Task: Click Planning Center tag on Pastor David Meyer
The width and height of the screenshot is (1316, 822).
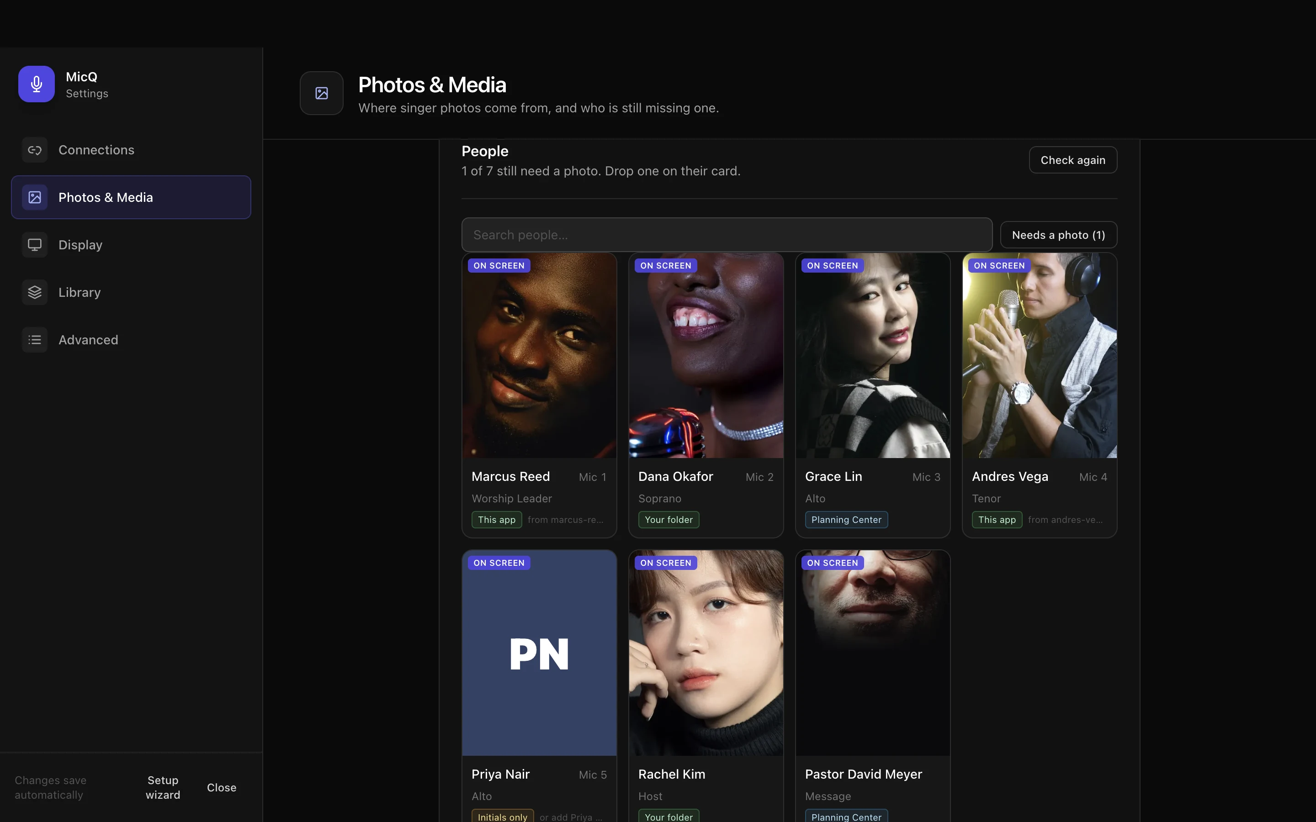Action: pyautogui.click(x=846, y=817)
